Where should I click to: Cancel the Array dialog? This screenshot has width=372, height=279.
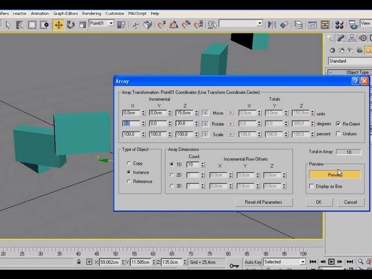tap(350, 202)
